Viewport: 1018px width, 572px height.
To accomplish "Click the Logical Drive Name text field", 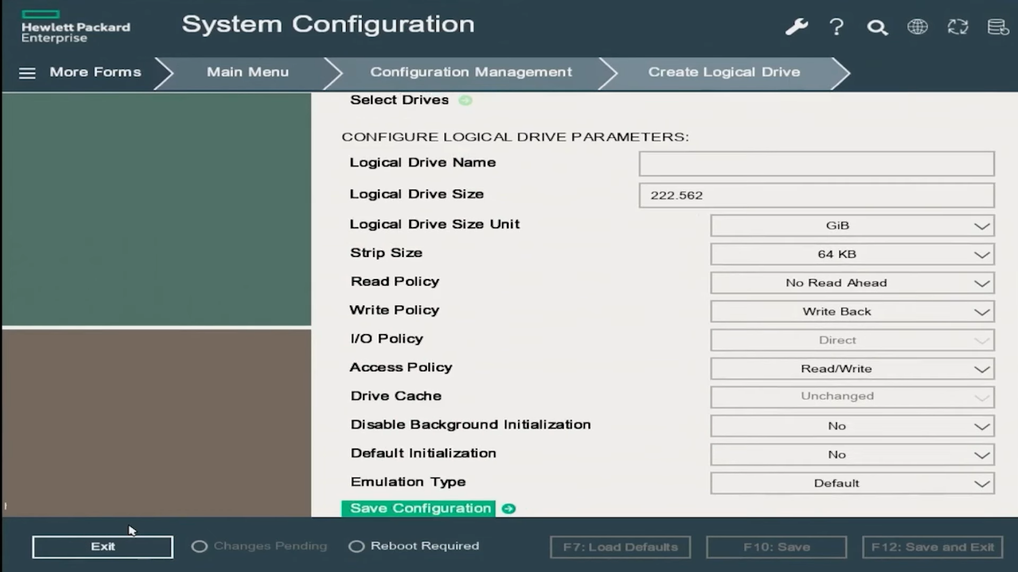I will tap(816, 164).
